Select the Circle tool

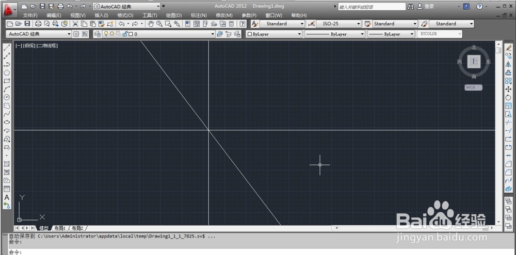(x=7, y=97)
